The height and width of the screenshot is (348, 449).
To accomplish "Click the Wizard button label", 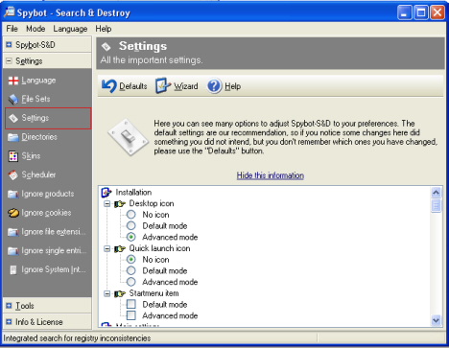I will pyautogui.click(x=186, y=86).
